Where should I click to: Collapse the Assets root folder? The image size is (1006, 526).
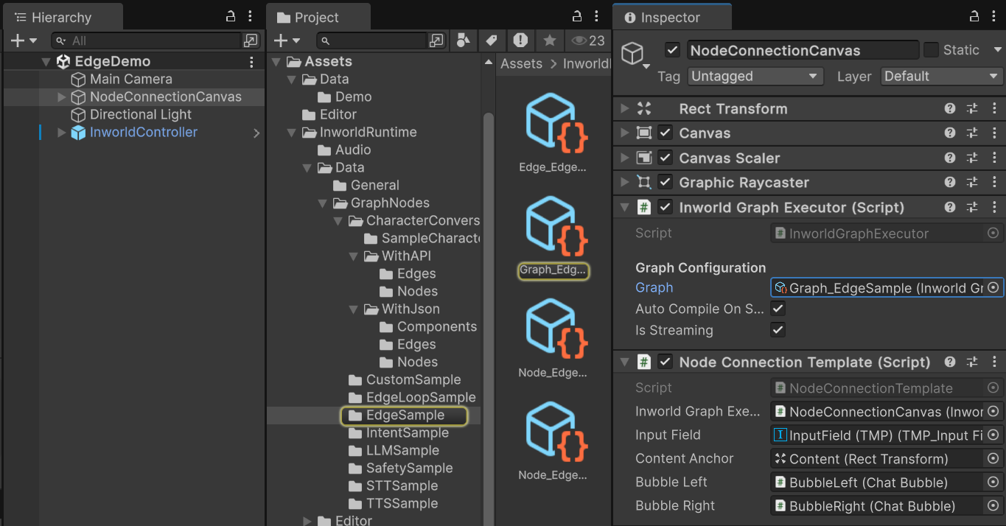(x=277, y=62)
